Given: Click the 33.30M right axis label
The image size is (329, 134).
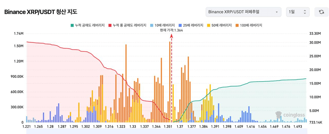Looking at the screenshot, I should pos(315,34).
